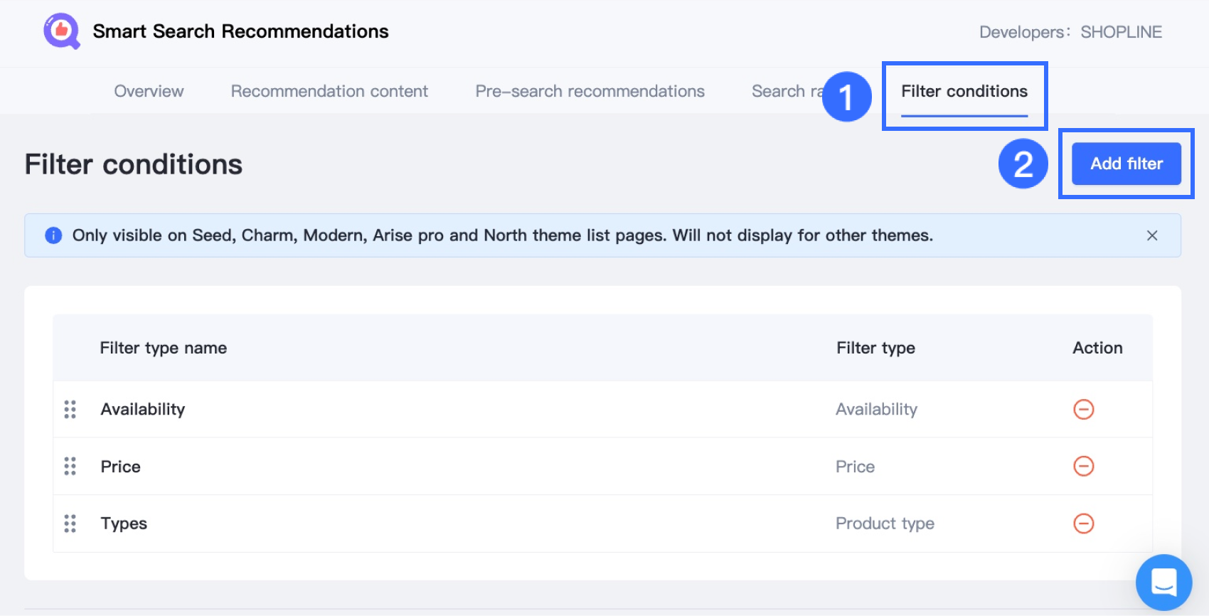Screen dimensions: 1209x616
Task: Open the live chat support widget
Action: coord(1163,582)
